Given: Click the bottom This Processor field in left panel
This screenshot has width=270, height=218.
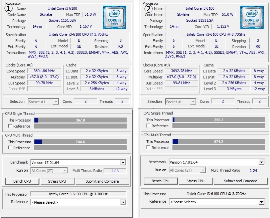Looking at the screenshot, I should 78,194.
